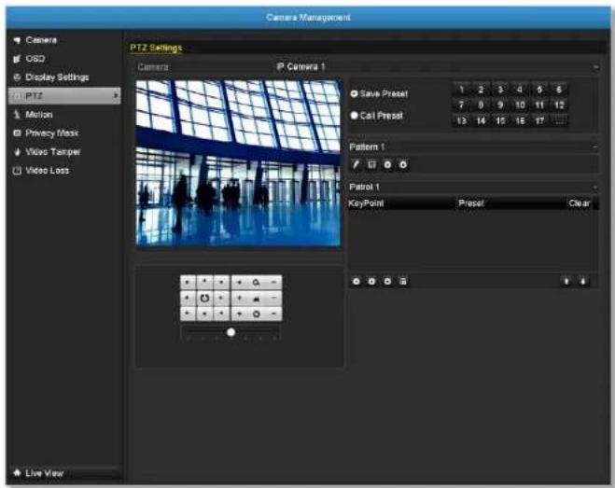Pan the camera left with the PTZ arrow
615x488 pixels.
click(x=188, y=298)
